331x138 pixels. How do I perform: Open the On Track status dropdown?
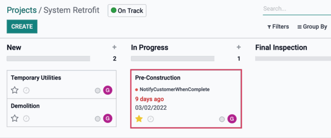coord(127,10)
